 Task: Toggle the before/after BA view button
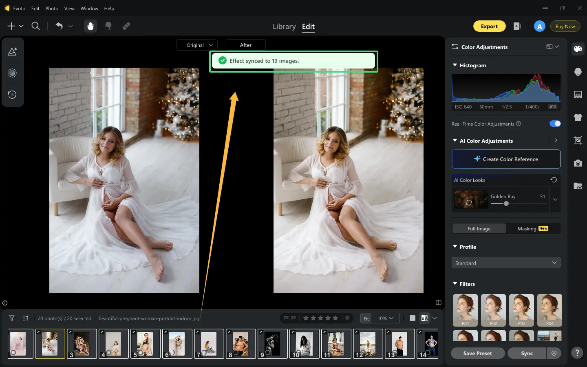click(x=425, y=318)
